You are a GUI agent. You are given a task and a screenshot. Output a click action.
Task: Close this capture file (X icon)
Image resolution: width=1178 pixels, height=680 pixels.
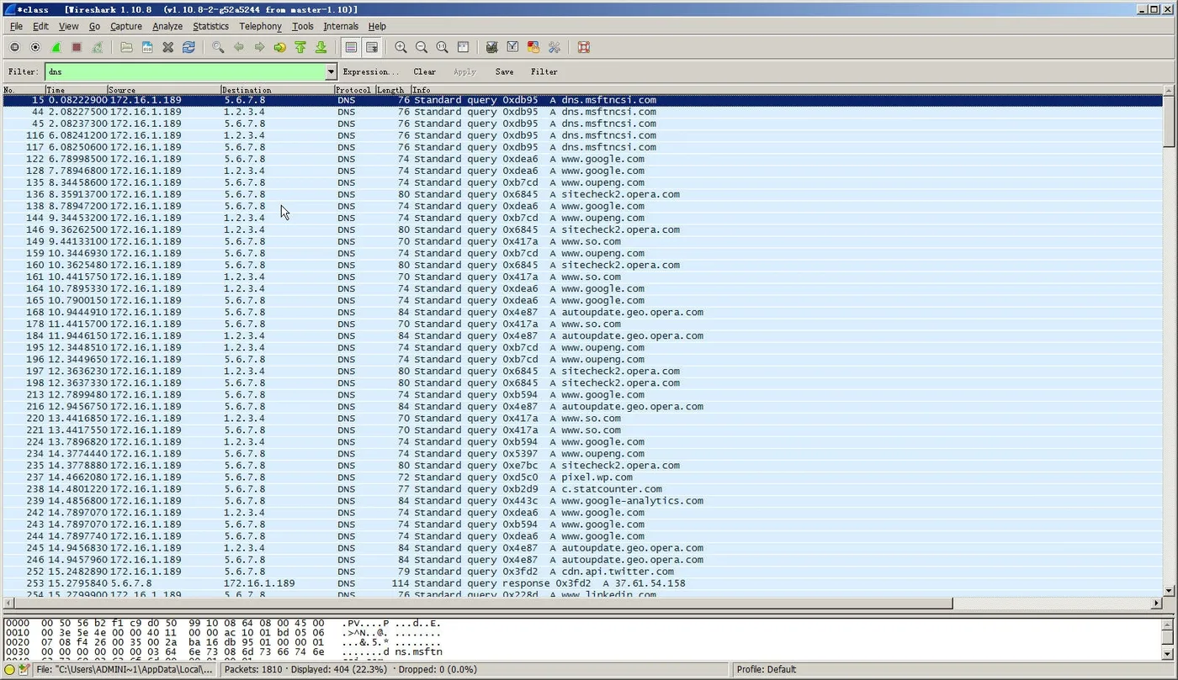coord(167,47)
